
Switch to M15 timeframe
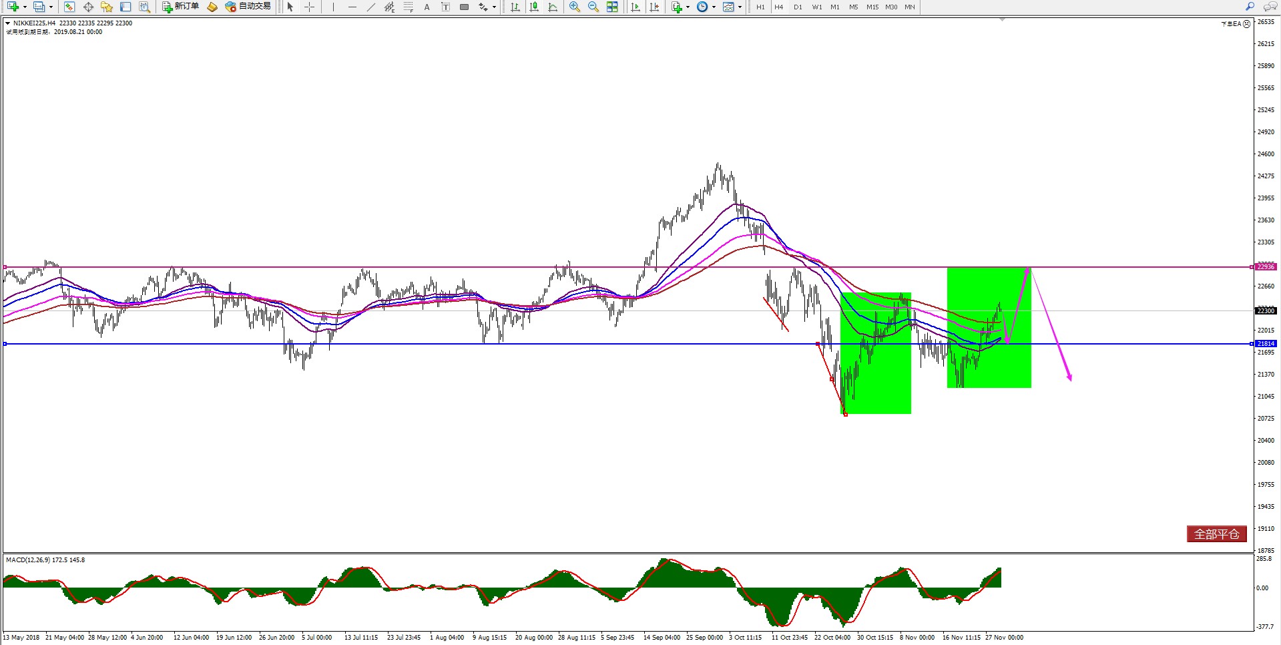pyautogui.click(x=872, y=7)
